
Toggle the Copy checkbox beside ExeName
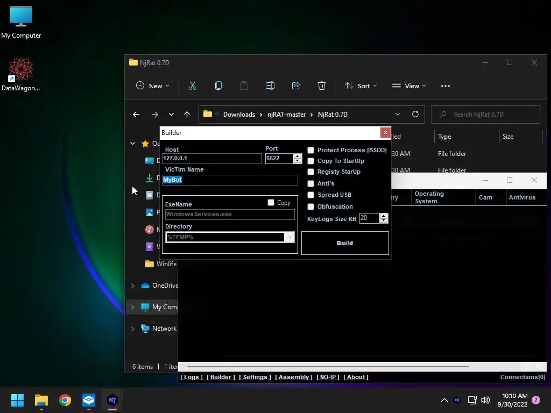tap(271, 203)
